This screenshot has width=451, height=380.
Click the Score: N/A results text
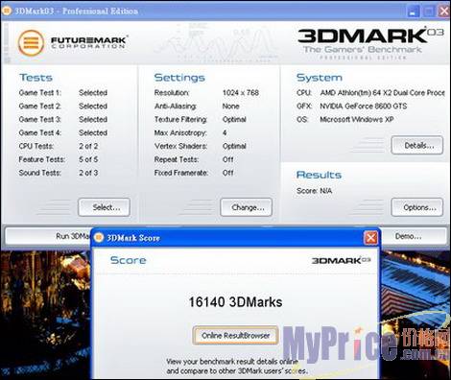pos(314,191)
